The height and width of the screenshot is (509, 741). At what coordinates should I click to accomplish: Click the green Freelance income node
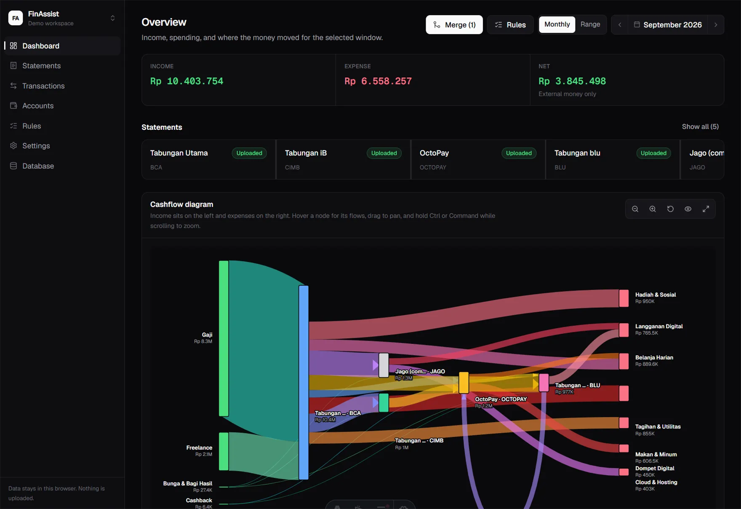224,451
